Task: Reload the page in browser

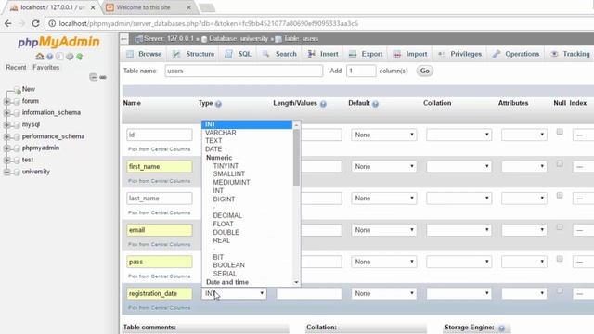Action: 35,23
